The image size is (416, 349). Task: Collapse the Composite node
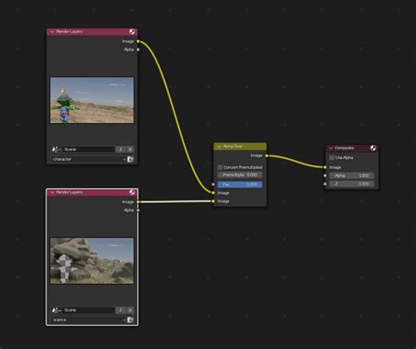pyautogui.click(x=331, y=148)
